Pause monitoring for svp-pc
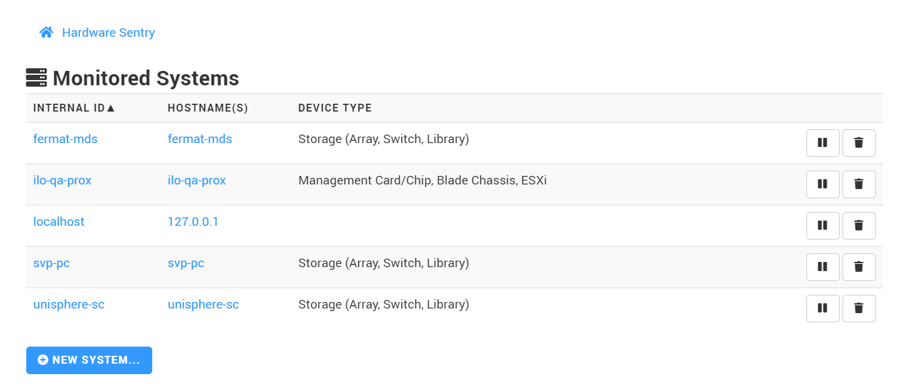This screenshot has height=384, width=914. point(823,267)
